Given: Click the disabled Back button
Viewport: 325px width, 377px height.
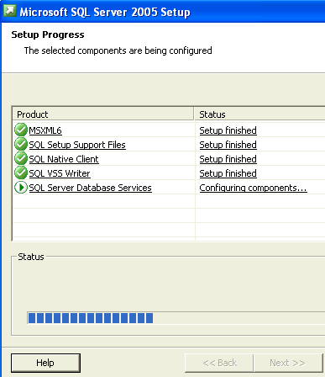Looking at the screenshot, I should coord(219,363).
